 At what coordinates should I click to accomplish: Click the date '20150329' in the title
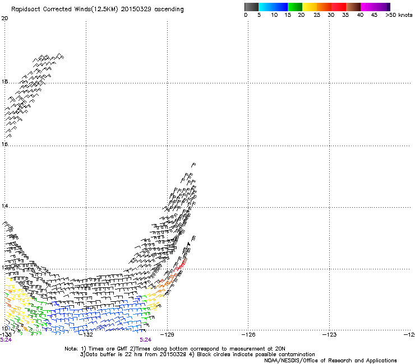[136, 9]
